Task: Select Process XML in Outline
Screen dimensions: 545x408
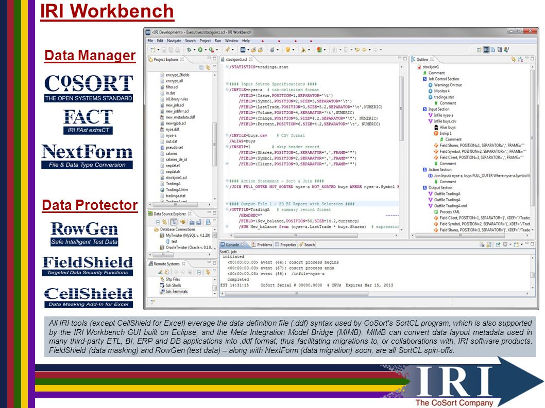Action: click(x=447, y=212)
